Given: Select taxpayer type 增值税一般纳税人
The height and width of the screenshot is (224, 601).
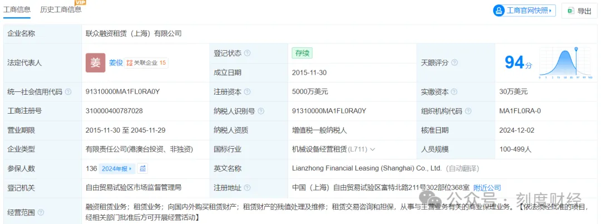Looking at the screenshot, I should [319, 130].
